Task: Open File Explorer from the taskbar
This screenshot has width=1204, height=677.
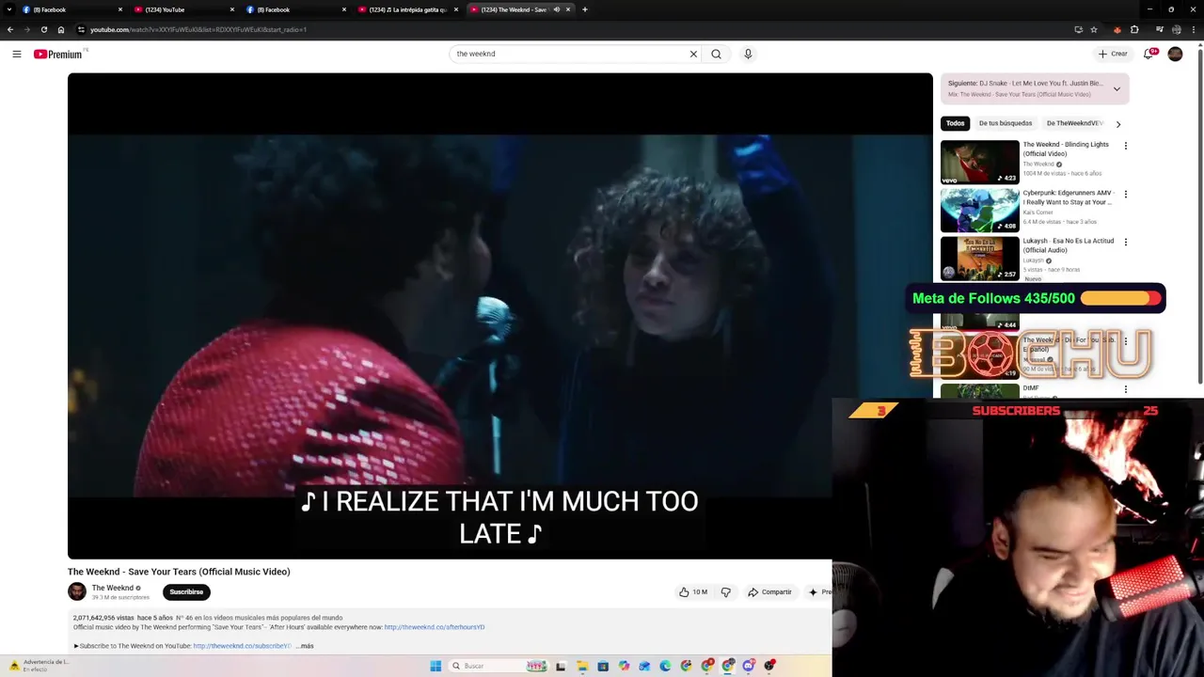Action: coord(582,666)
